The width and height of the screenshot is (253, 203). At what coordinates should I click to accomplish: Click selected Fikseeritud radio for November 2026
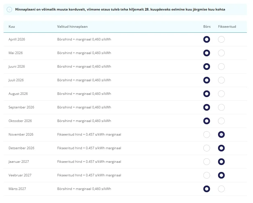[x=221, y=135]
